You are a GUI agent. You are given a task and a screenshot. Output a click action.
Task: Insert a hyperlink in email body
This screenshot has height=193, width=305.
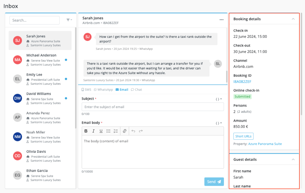tap(125, 131)
